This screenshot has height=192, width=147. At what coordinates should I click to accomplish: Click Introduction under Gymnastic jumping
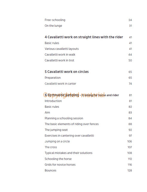[x=53, y=101]
